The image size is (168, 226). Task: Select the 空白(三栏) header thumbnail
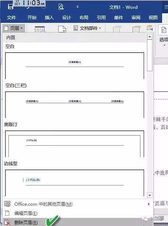pos(74,105)
